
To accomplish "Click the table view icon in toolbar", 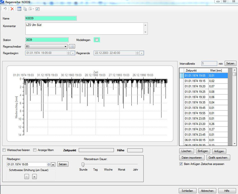I will click(x=19, y=9).
